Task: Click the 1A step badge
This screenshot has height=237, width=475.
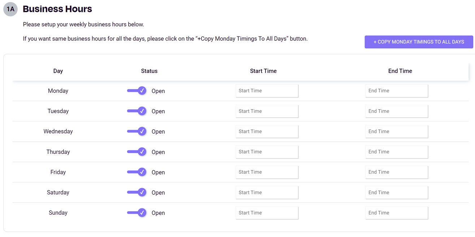Action: (10, 9)
